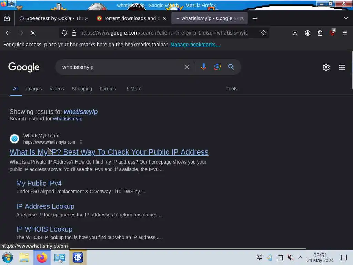The image size is (353, 265).
Task: Switch to Images results
Action: [34, 89]
